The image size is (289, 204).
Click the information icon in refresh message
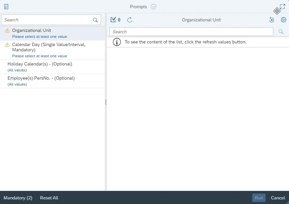click(x=117, y=42)
